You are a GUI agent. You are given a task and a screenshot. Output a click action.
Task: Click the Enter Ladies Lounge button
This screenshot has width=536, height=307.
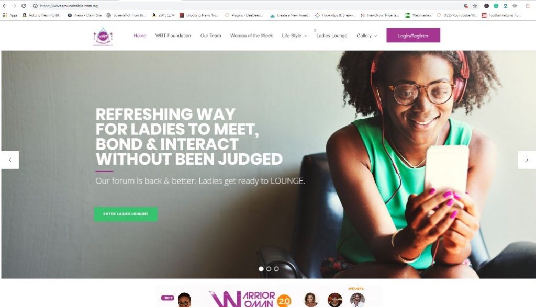(x=126, y=214)
